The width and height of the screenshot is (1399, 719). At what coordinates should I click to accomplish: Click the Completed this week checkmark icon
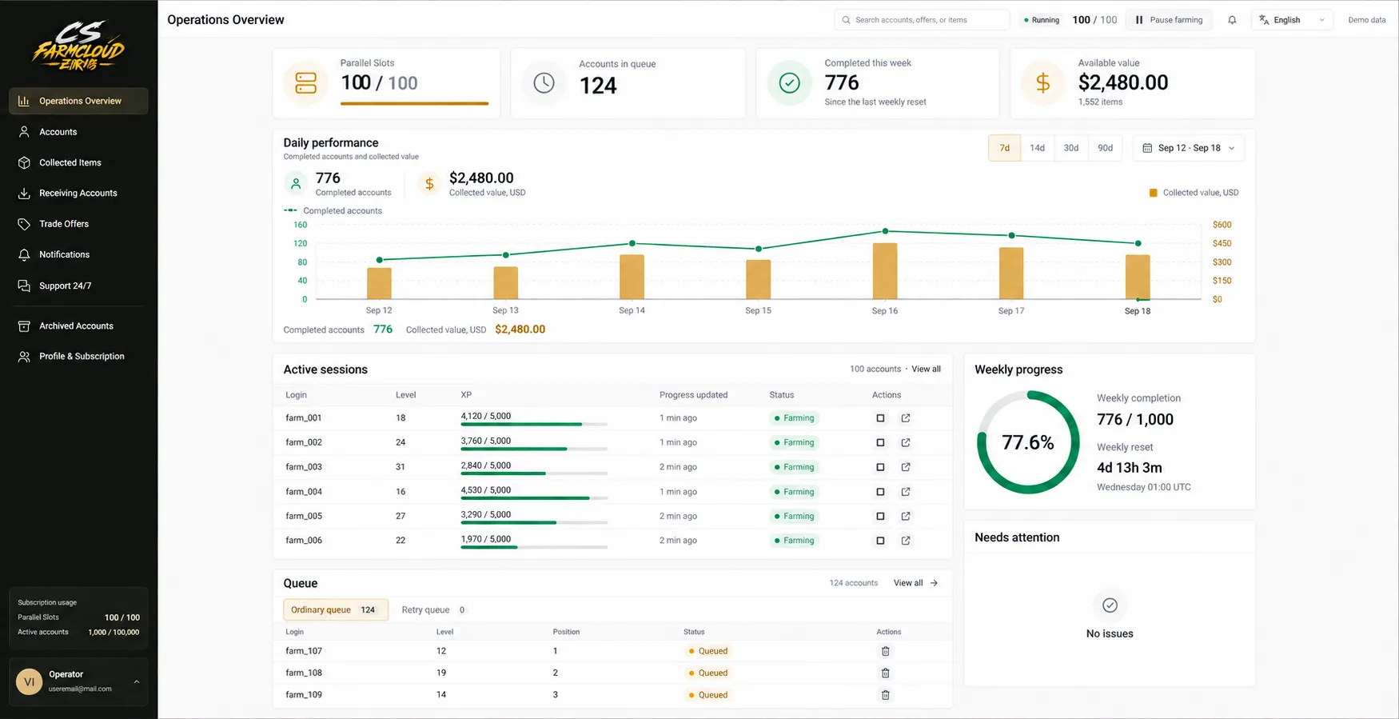pos(789,83)
